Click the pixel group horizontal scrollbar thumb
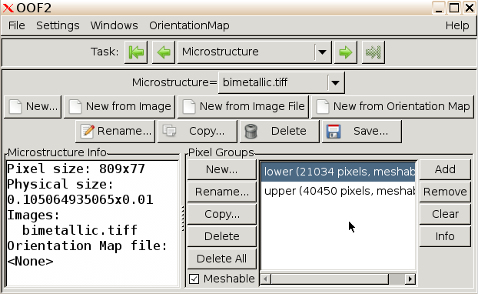Viewport: 478px width, 294px height. 330,279
